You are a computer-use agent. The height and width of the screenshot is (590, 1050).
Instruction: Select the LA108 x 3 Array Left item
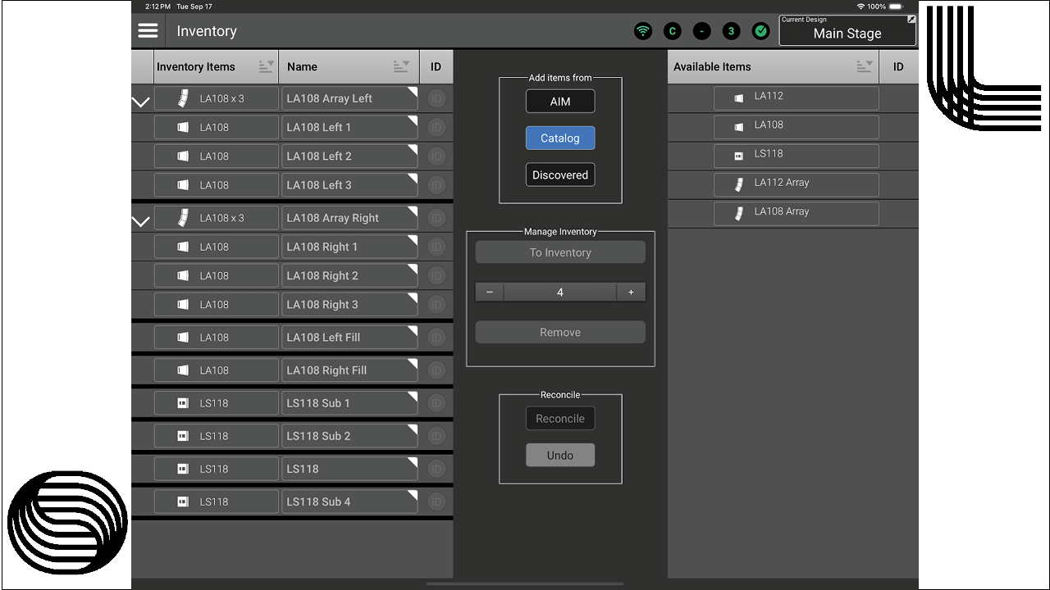(x=217, y=98)
